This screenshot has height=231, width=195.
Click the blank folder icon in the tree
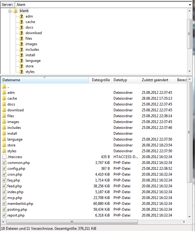pos(16,11)
